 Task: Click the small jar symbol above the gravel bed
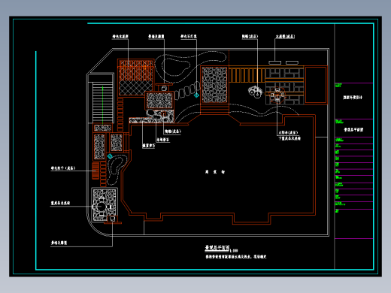click(x=164, y=88)
